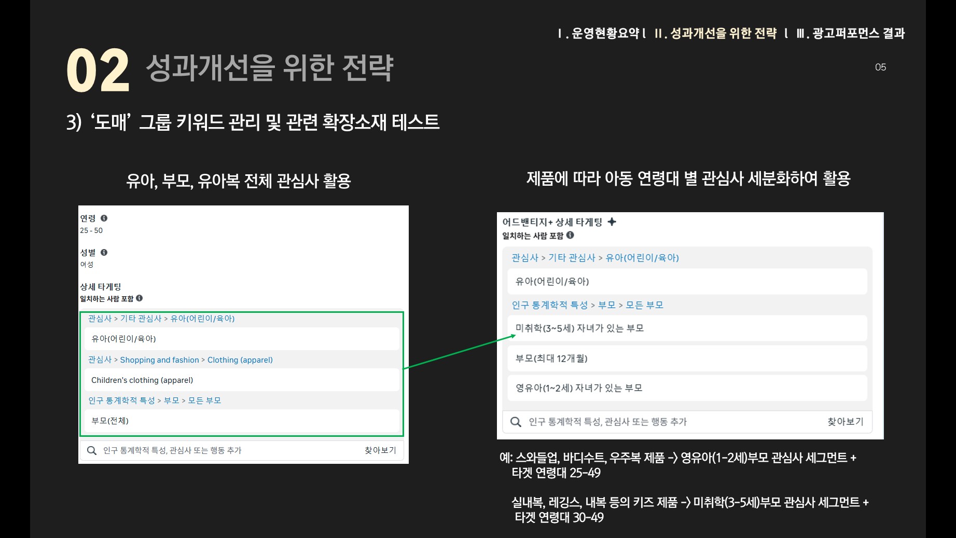Click info icon beside left 일치하는 사람 포함
956x538 pixels.
139,298
